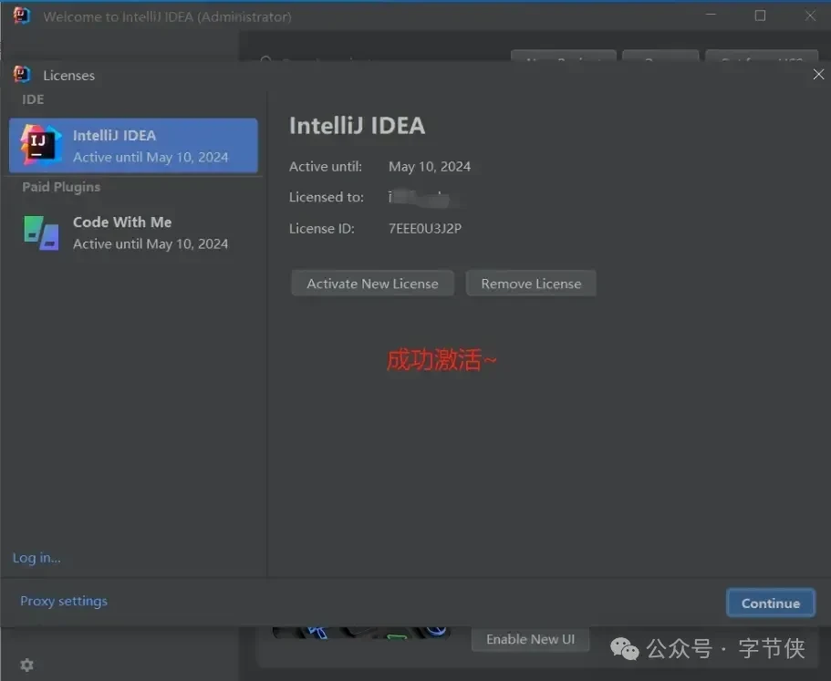
Task: Close the Welcome to IntelliJ IDEA window
Action: click(x=810, y=15)
